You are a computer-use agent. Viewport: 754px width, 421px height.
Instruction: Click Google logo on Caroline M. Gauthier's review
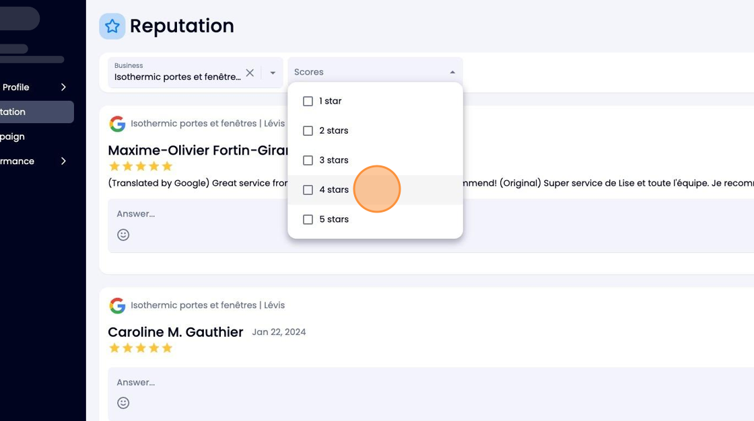pyautogui.click(x=117, y=305)
